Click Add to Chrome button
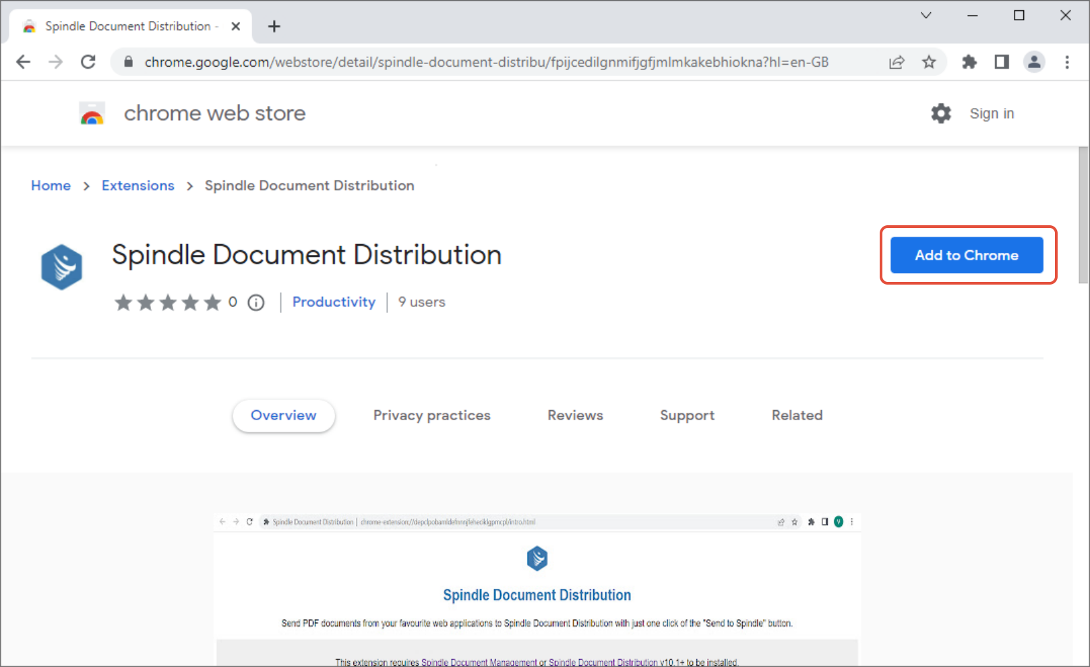Screen dimensions: 1090x667 point(967,255)
